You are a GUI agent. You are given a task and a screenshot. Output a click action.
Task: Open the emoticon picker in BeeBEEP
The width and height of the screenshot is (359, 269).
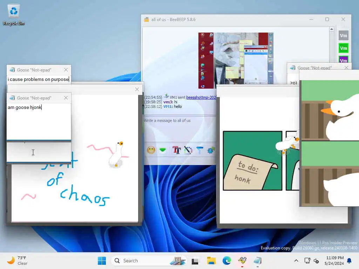click(151, 150)
